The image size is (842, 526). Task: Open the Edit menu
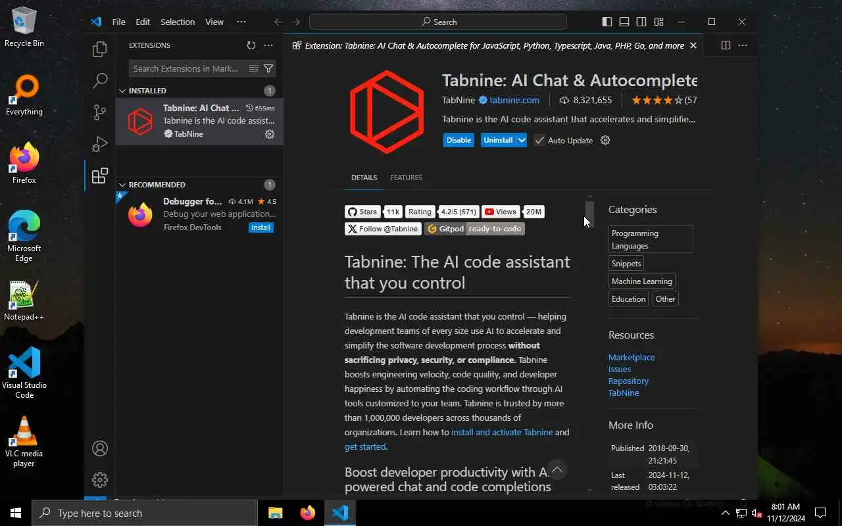point(143,22)
